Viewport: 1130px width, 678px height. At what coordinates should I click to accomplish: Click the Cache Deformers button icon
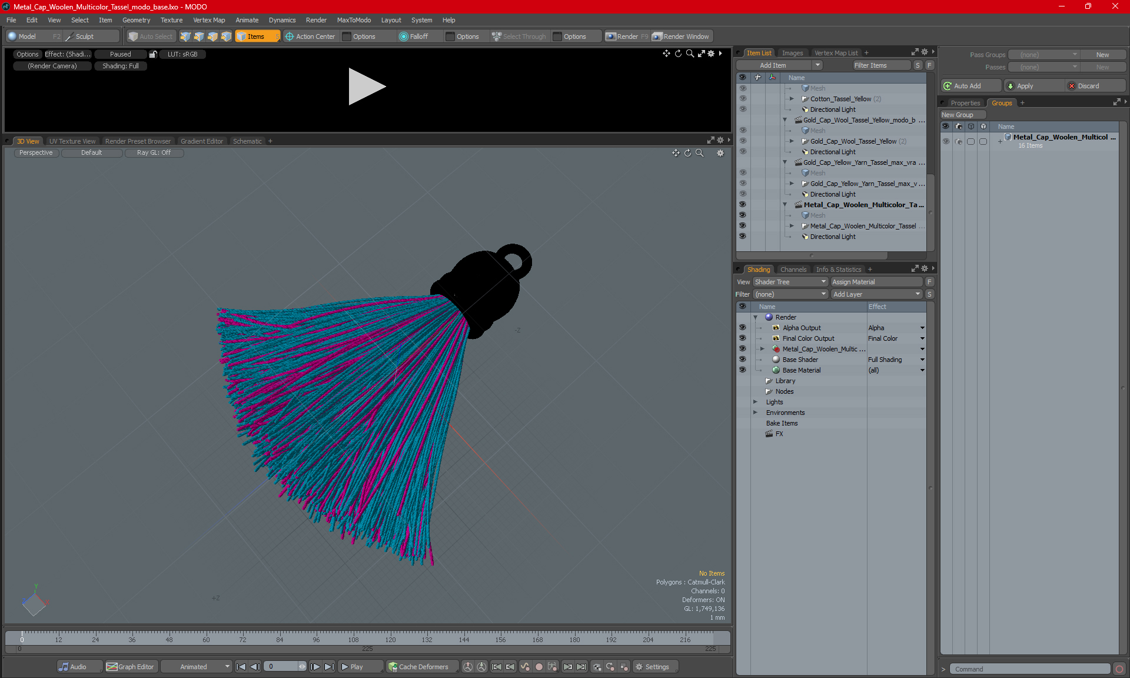click(x=393, y=667)
